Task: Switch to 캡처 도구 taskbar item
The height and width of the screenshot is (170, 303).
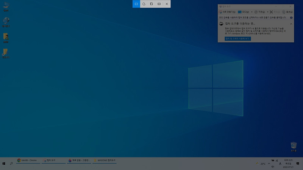Action: [x=53, y=160]
